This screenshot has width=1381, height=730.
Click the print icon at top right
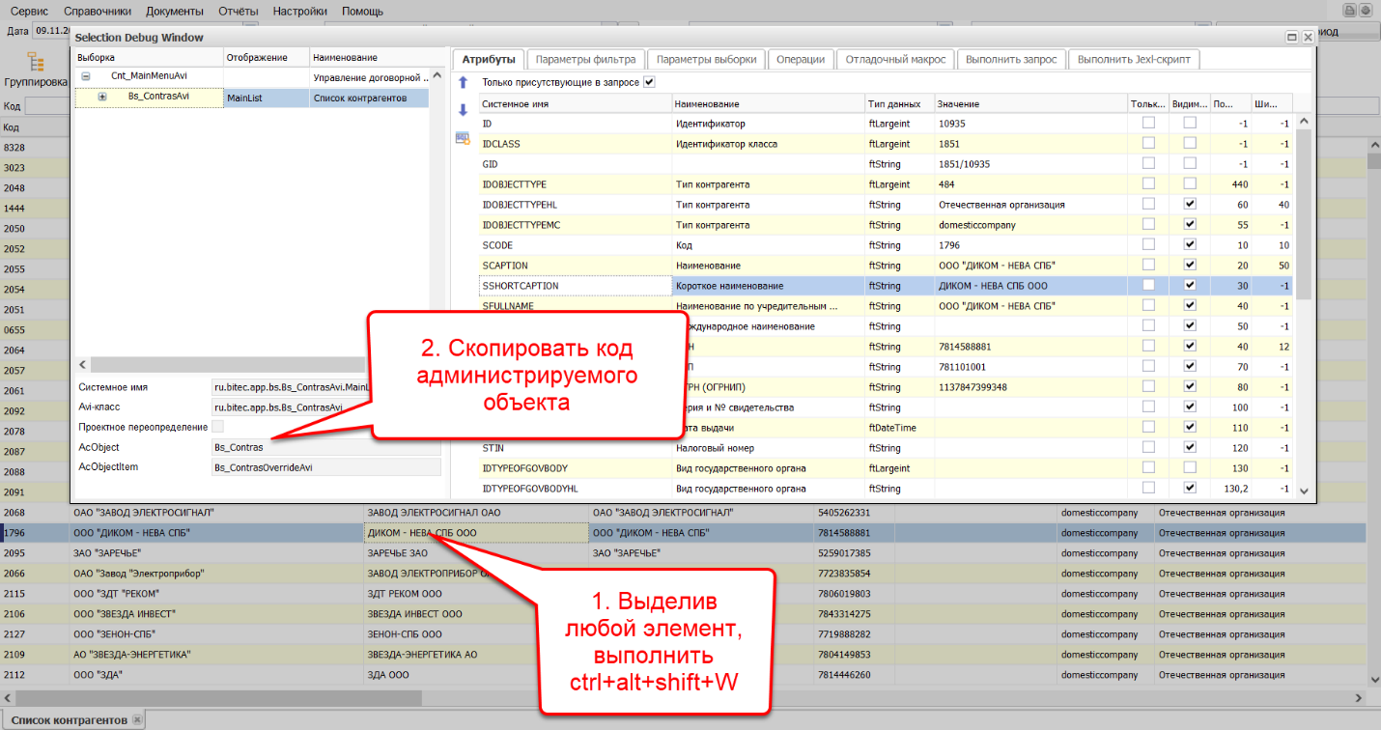1350,11
